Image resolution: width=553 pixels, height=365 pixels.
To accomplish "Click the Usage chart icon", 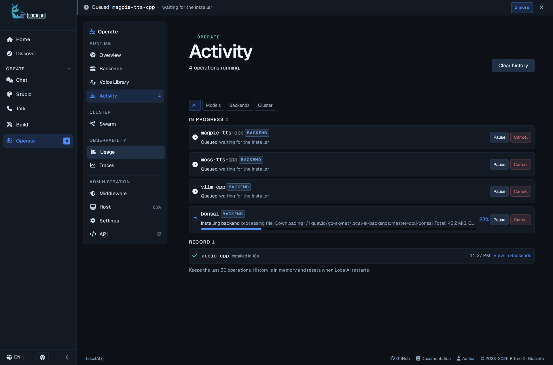I will [94, 152].
